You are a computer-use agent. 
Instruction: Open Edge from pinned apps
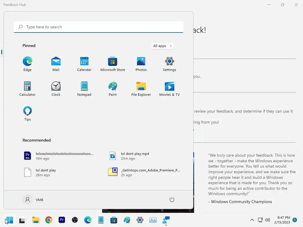coord(28,64)
